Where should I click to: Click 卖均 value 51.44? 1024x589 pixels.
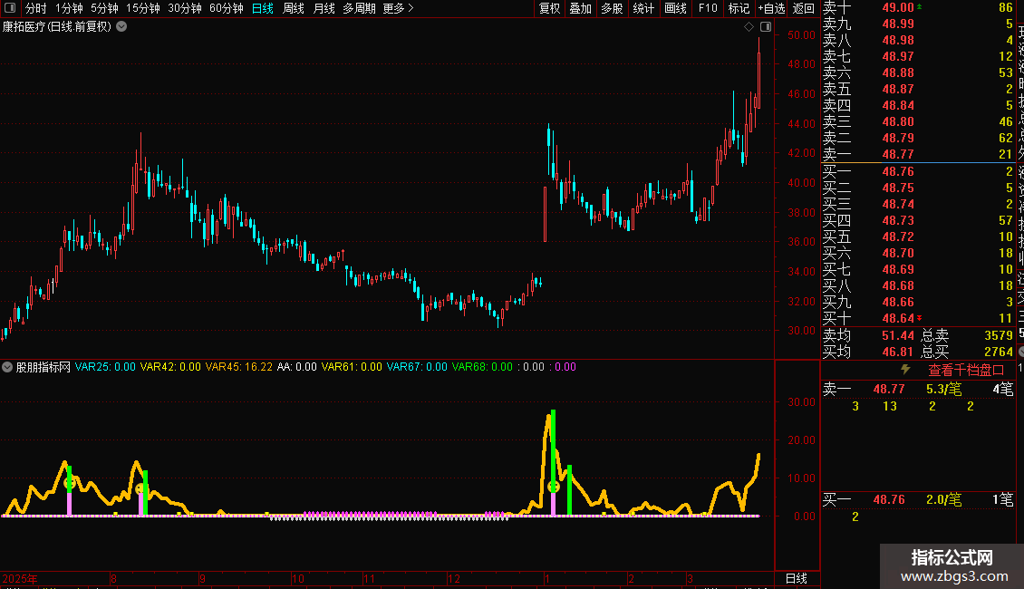click(x=898, y=335)
